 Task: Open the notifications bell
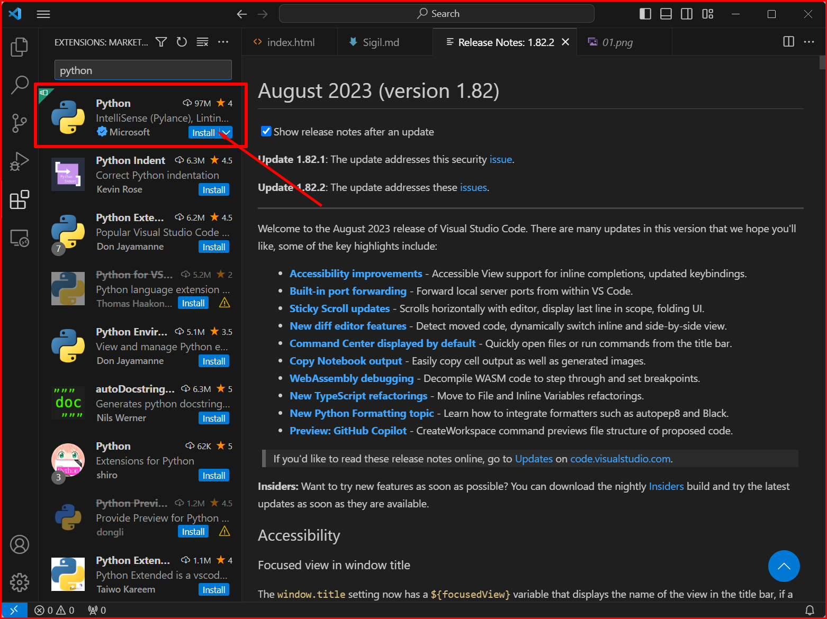click(810, 610)
